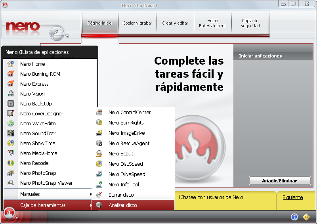Click the Nero DiscSpeed icon
The height and width of the screenshot is (224, 317).
(99, 164)
